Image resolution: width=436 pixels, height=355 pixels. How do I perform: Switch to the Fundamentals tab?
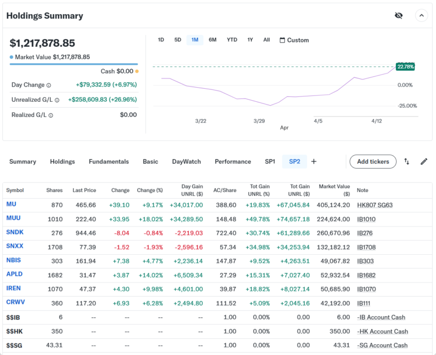click(109, 162)
